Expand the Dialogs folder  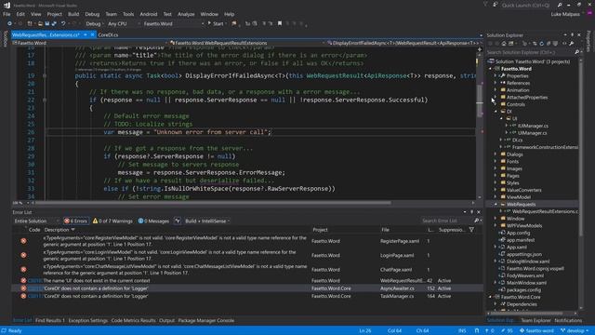tap(496, 154)
